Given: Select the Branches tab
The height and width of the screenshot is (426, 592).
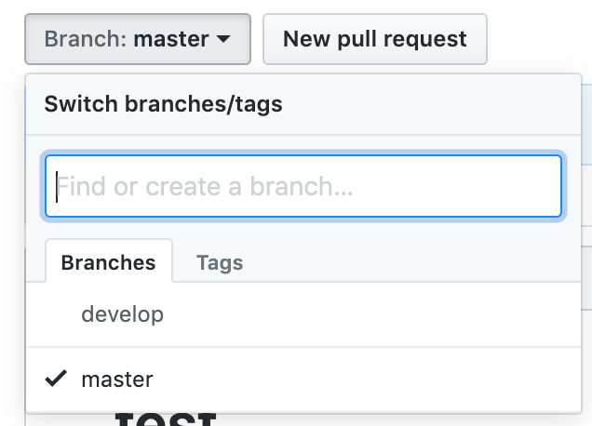Looking at the screenshot, I should (x=109, y=261).
